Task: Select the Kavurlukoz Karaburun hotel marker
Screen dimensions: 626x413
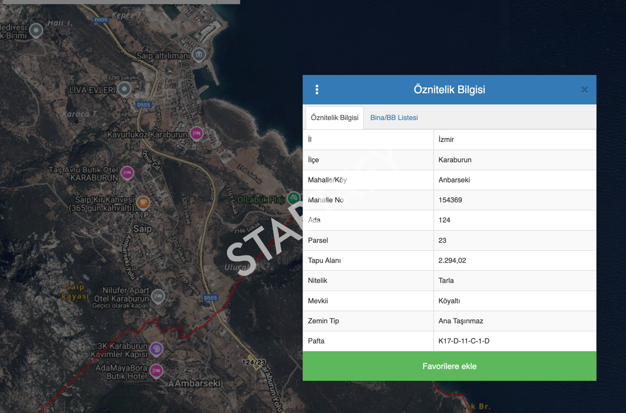Action: click(196, 133)
